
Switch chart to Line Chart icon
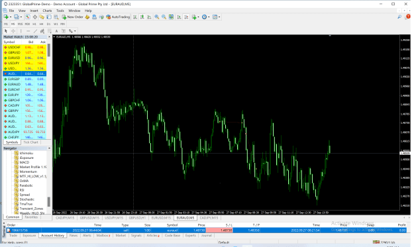150,17
